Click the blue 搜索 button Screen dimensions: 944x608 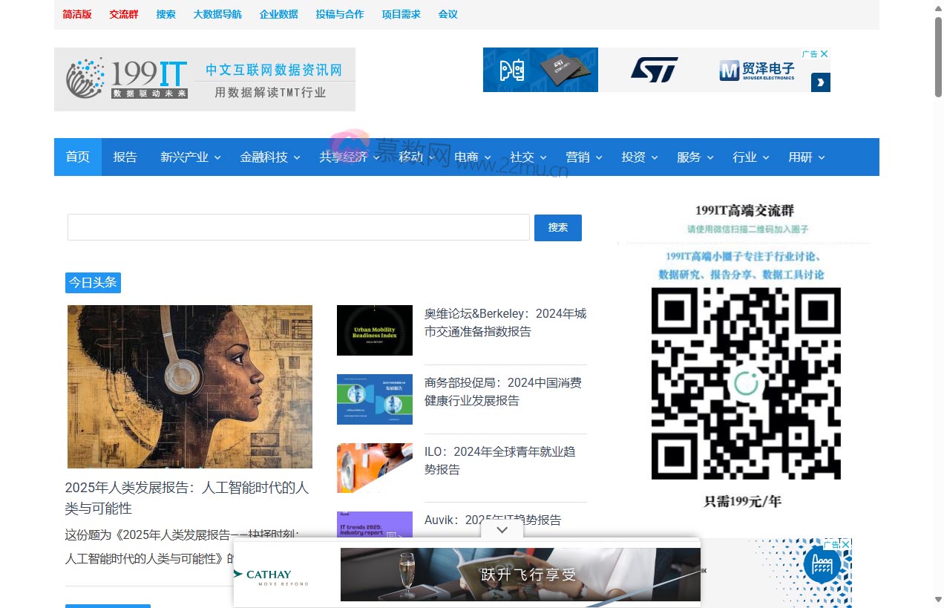point(557,228)
